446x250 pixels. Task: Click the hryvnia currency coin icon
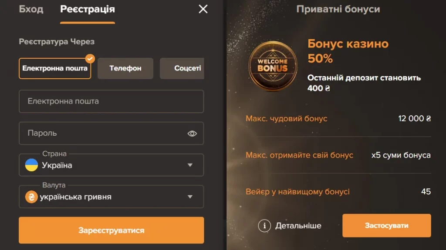point(31,197)
